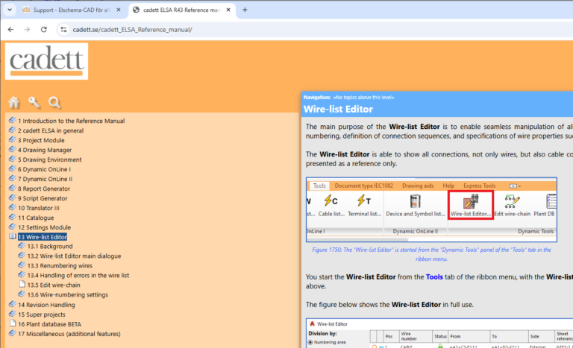
Task: Open topic 11 Catalogue
Action: [x=36, y=218]
